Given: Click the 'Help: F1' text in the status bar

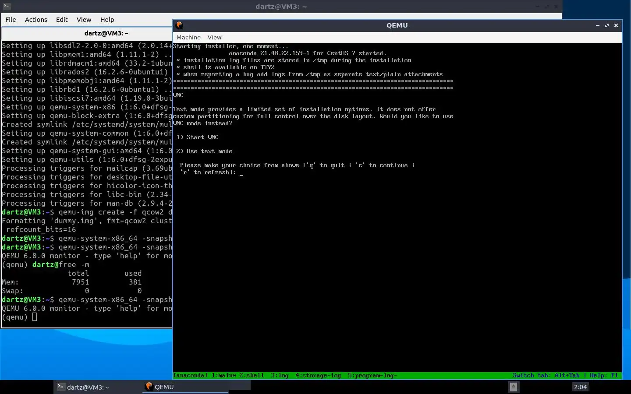Looking at the screenshot, I should pos(604,376).
